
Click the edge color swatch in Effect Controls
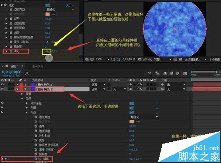pos(48,14)
